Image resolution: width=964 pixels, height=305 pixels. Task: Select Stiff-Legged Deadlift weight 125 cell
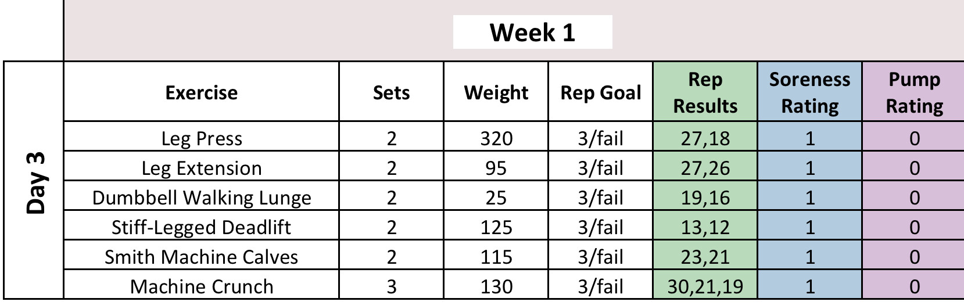click(x=496, y=227)
